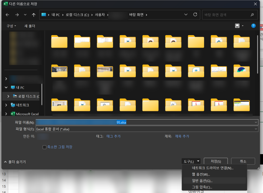
Task: Go forward using the forward arrow
Action: point(17,15)
